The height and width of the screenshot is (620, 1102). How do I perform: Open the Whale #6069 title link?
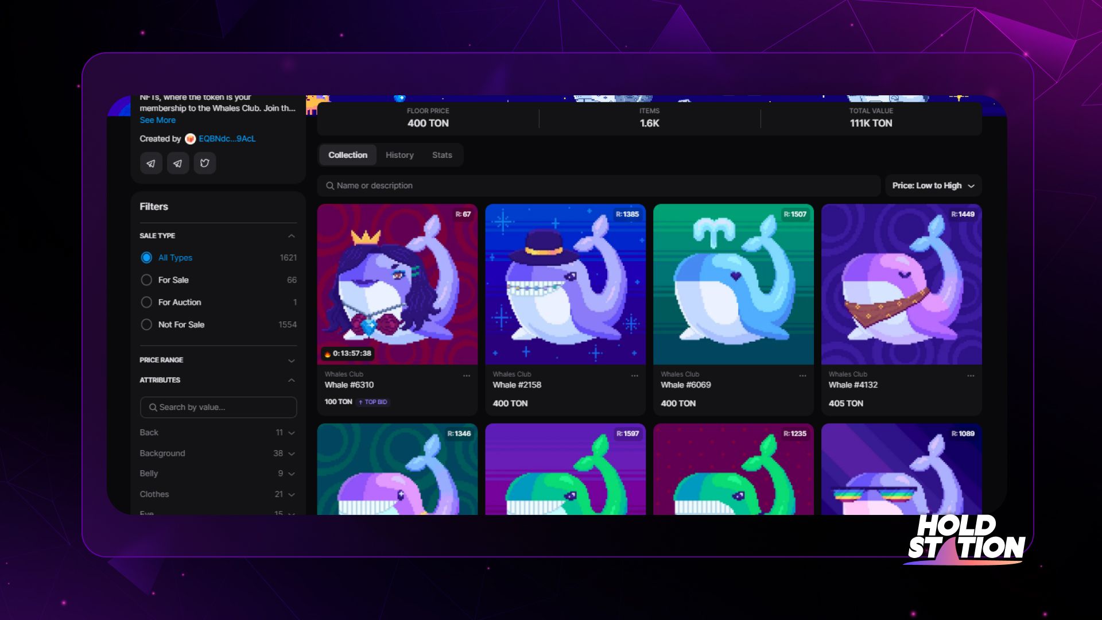coord(686,385)
